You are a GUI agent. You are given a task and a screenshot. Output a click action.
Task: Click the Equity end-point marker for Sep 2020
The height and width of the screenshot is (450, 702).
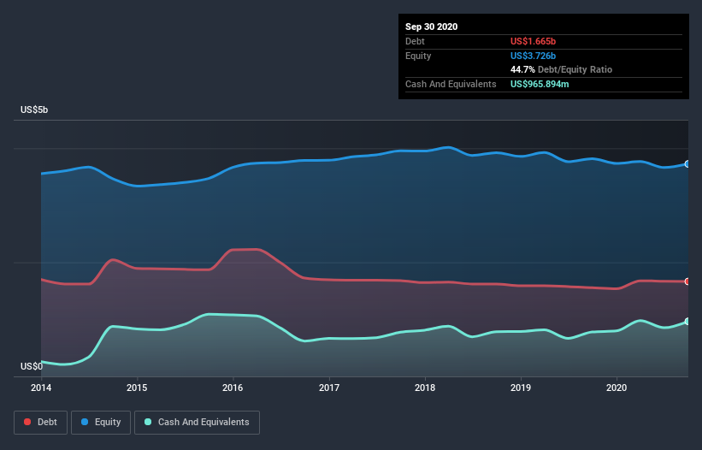click(687, 164)
